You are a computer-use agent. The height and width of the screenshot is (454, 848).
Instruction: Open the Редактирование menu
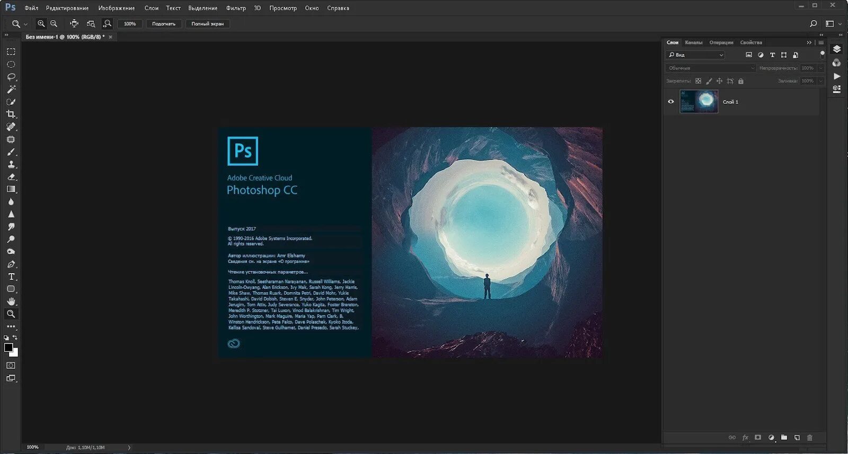(x=67, y=8)
